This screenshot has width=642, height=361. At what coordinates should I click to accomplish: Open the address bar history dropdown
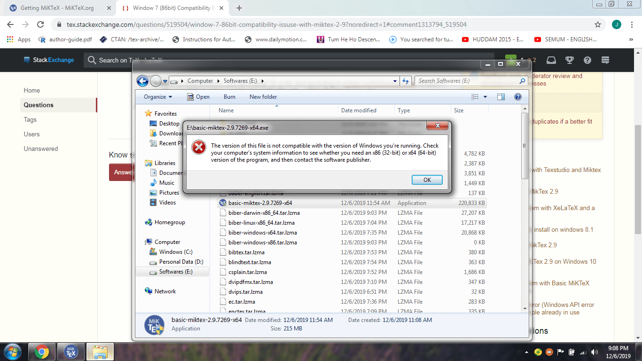click(x=395, y=81)
